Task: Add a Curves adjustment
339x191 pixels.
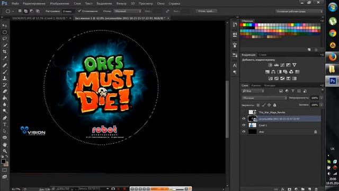Action: (282, 65)
